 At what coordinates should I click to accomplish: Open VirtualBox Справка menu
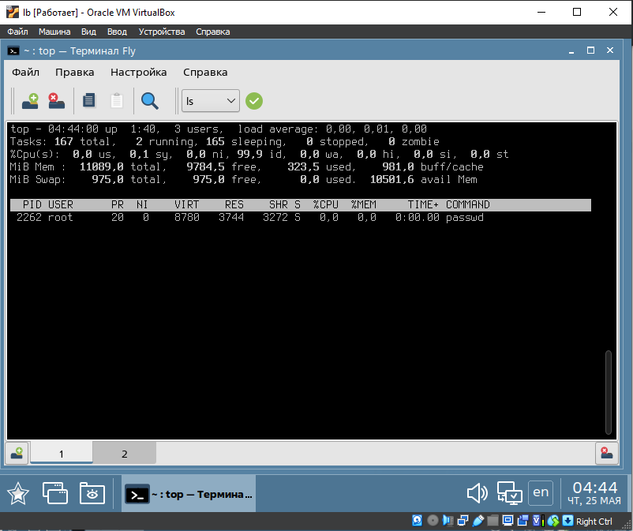[213, 32]
